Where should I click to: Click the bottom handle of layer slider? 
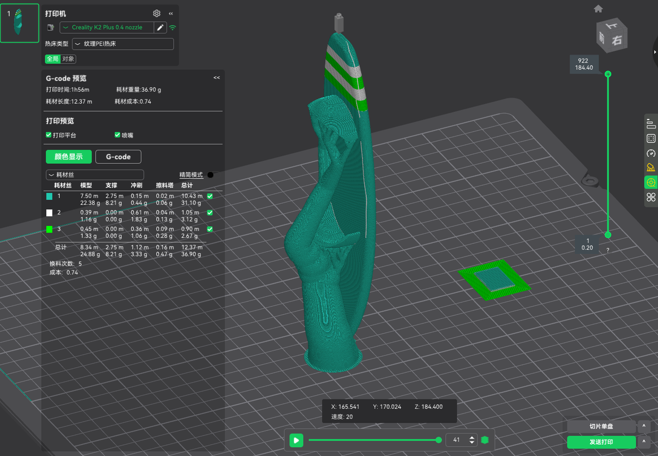coord(608,235)
